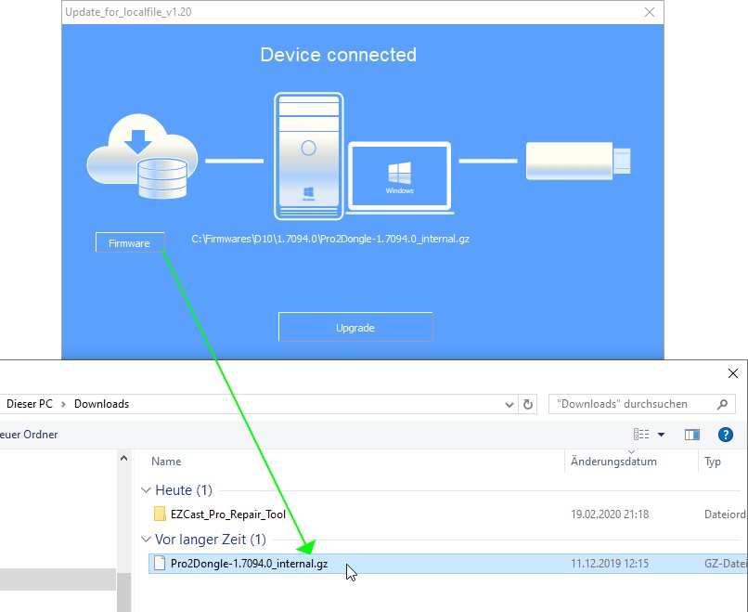Toggle the preview pane icon
This screenshot has width=748, height=612.
691,435
